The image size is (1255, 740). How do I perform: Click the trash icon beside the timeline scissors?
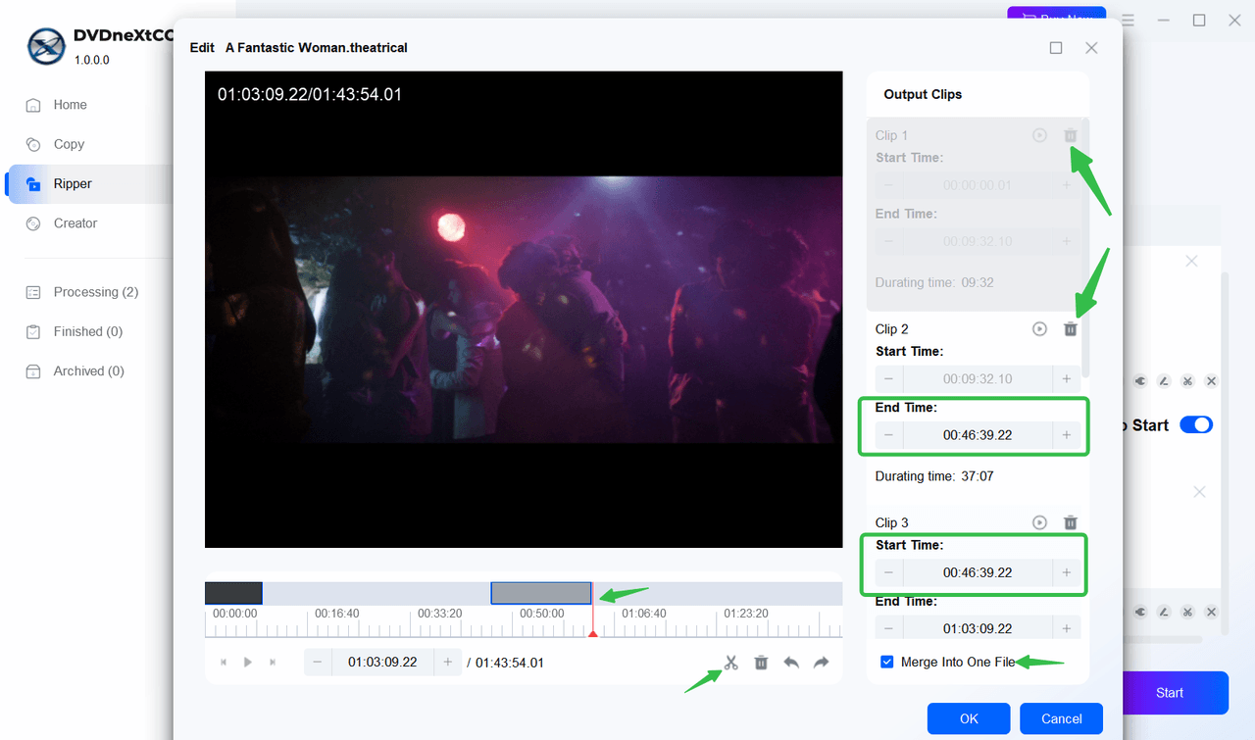point(761,663)
